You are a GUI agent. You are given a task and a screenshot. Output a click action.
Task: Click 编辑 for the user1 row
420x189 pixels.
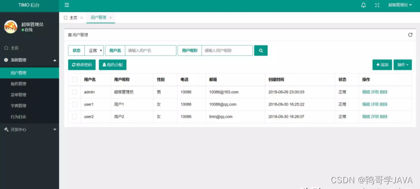366,104
